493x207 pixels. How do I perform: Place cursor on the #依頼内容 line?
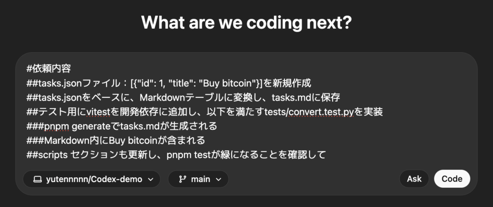(x=49, y=69)
